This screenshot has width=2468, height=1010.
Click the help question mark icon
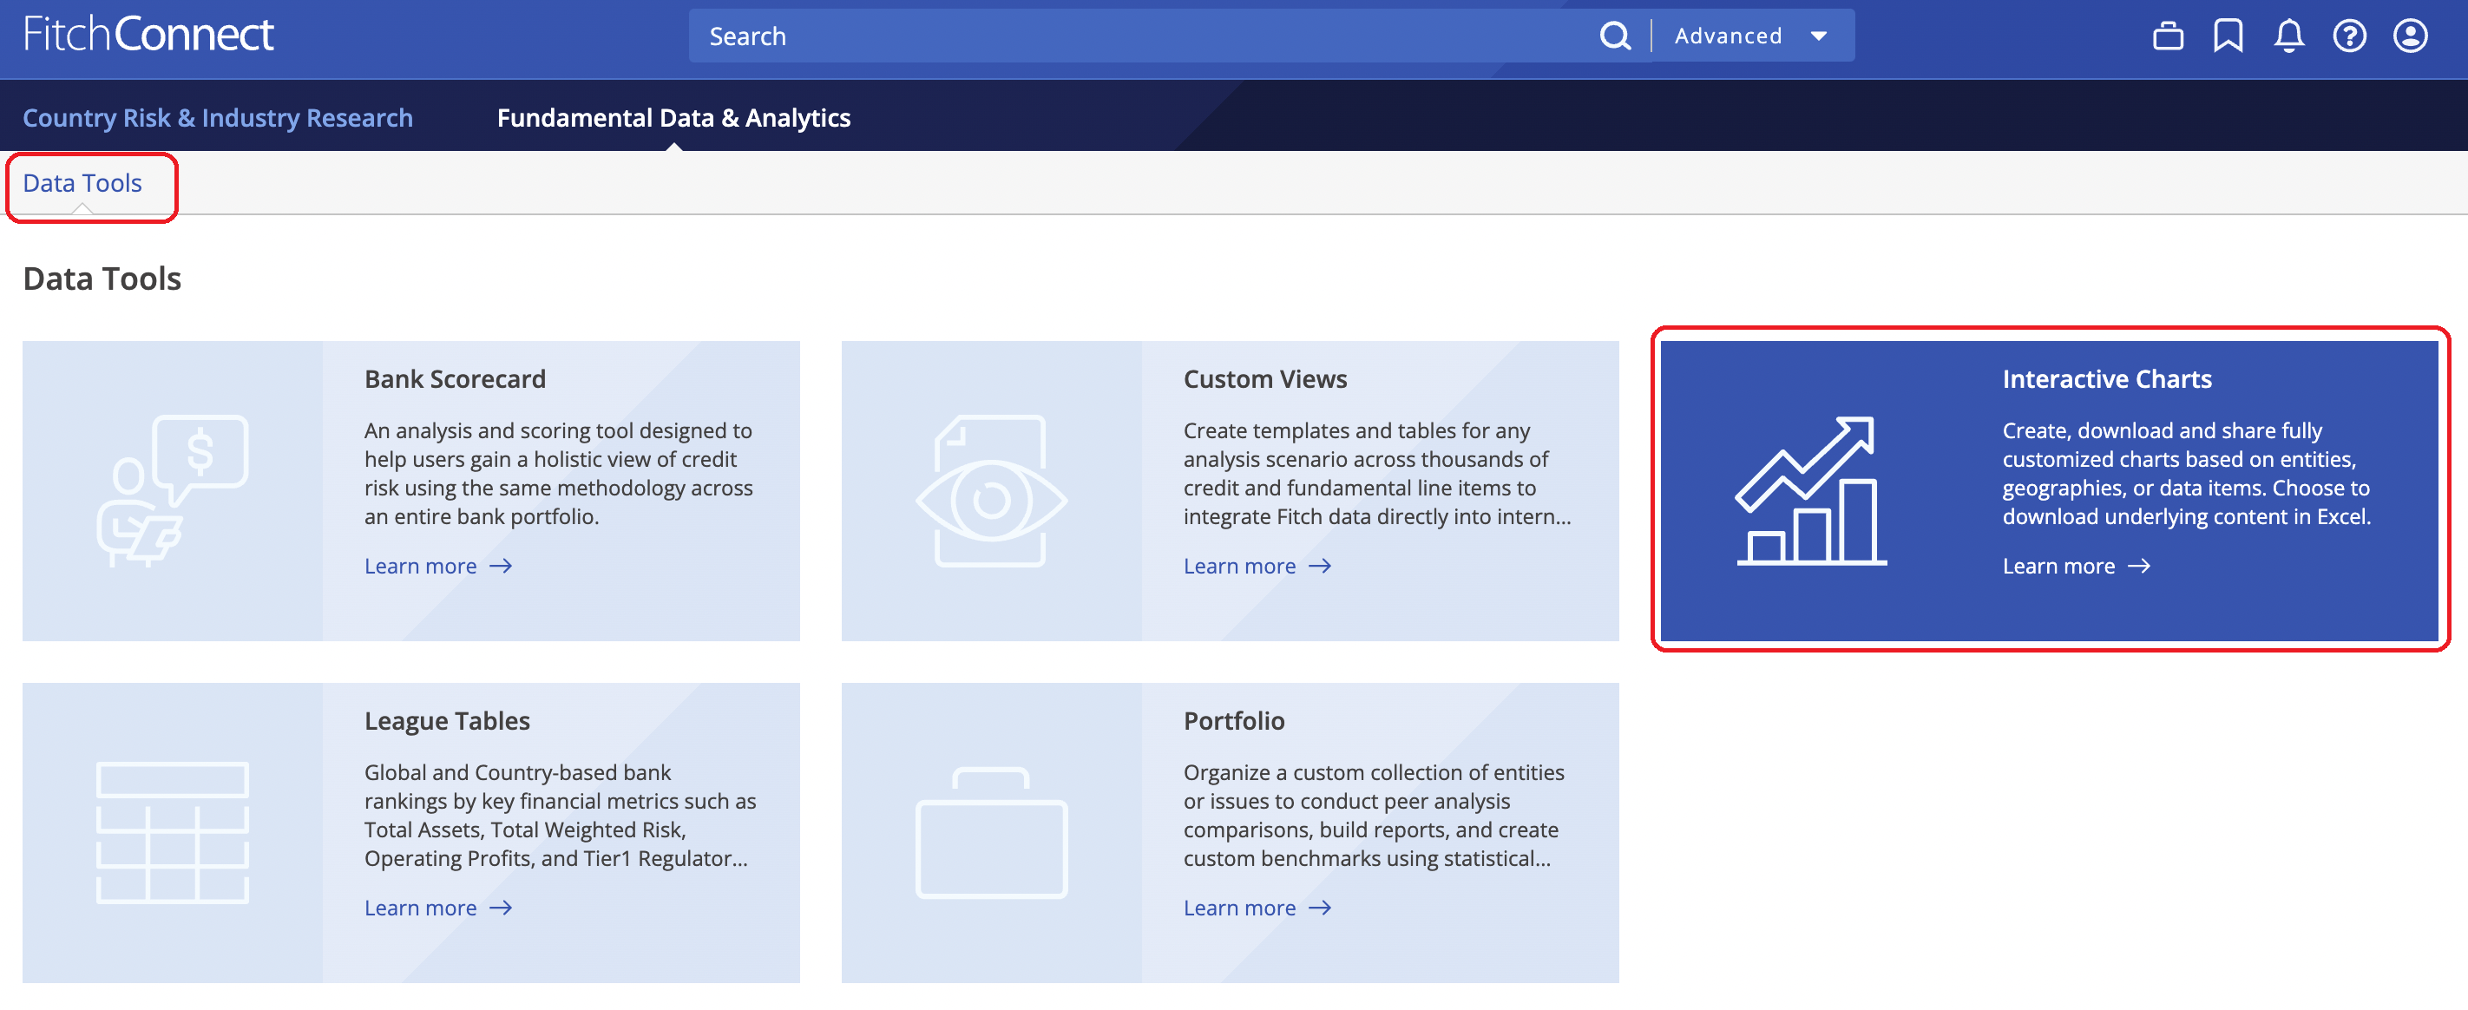[2349, 36]
